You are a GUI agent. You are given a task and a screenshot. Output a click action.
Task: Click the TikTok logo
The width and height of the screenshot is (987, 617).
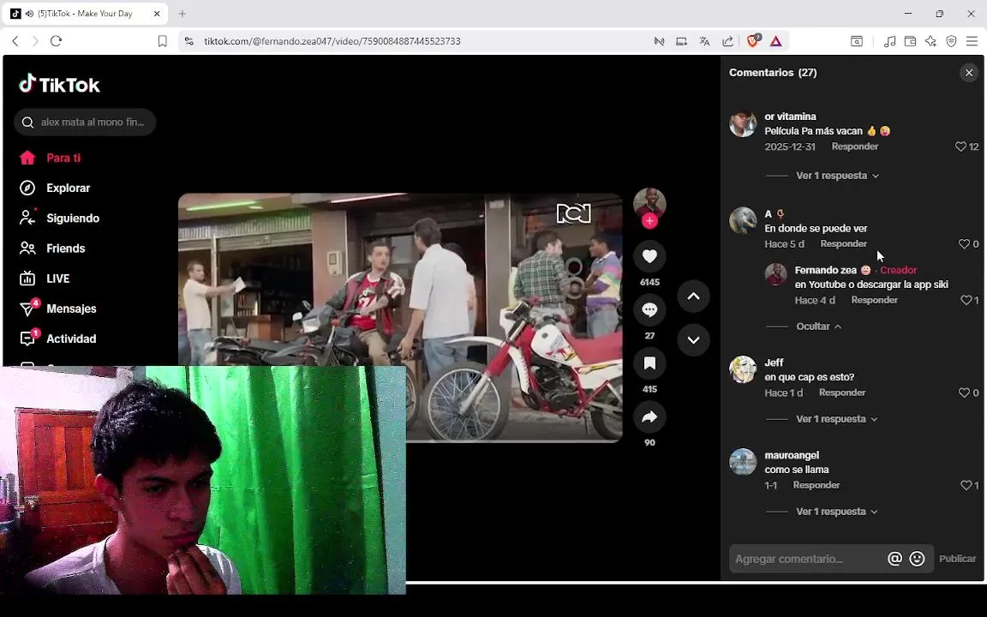tap(59, 84)
